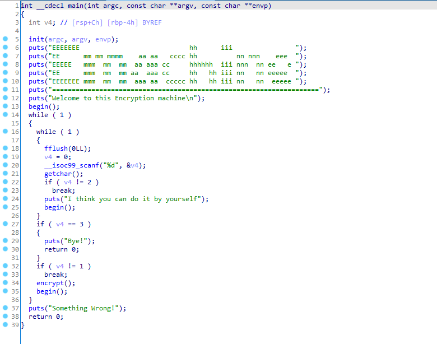
Task: Click breakpoint dot on the final closing brace line 39
Action: [x=5, y=325]
